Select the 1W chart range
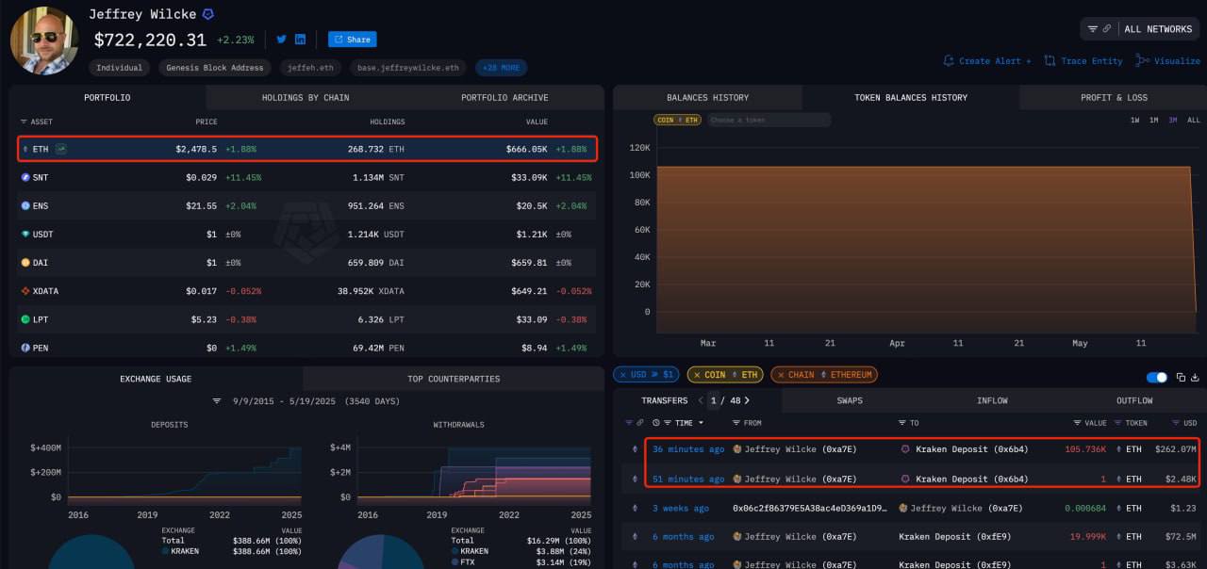 1135,120
